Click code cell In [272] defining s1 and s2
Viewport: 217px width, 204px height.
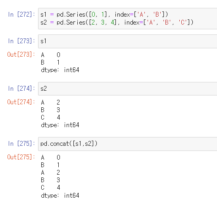coord(128,19)
